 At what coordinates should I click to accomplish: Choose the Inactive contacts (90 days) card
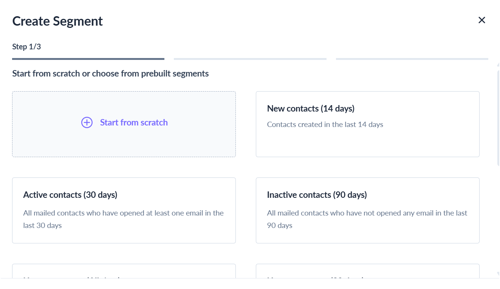point(368,210)
